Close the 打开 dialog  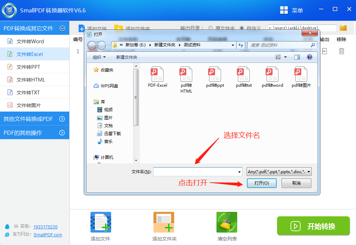click(310, 33)
